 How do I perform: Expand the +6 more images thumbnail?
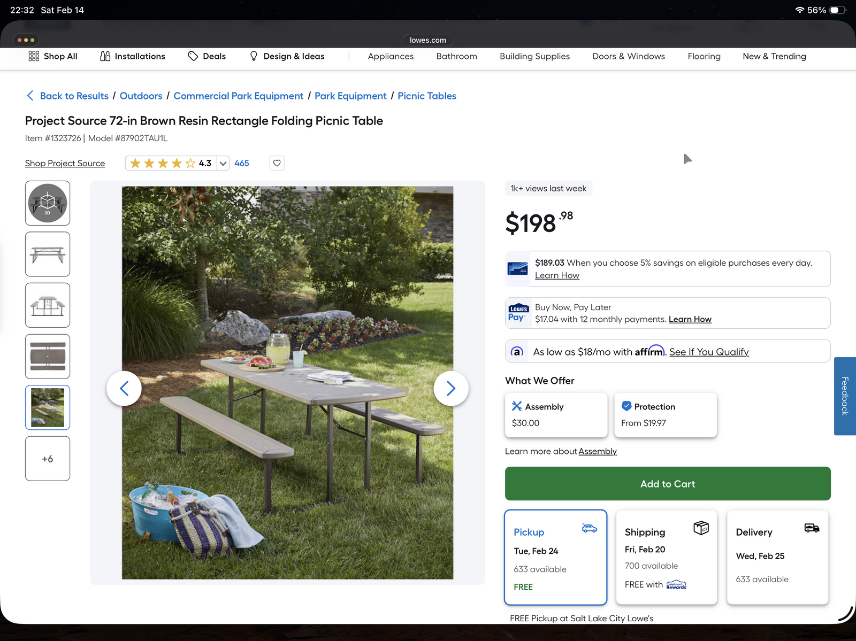pyautogui.click(x=48, y=459)
